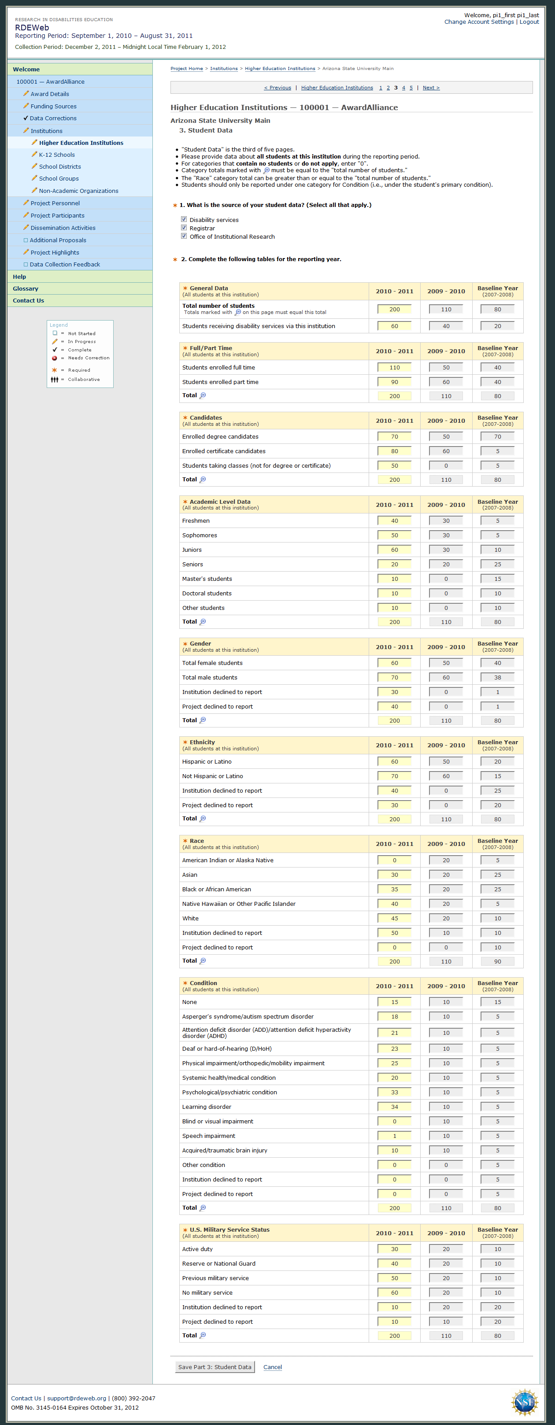
Task: Click pencil icon next to Award Details
Action: 26,93
